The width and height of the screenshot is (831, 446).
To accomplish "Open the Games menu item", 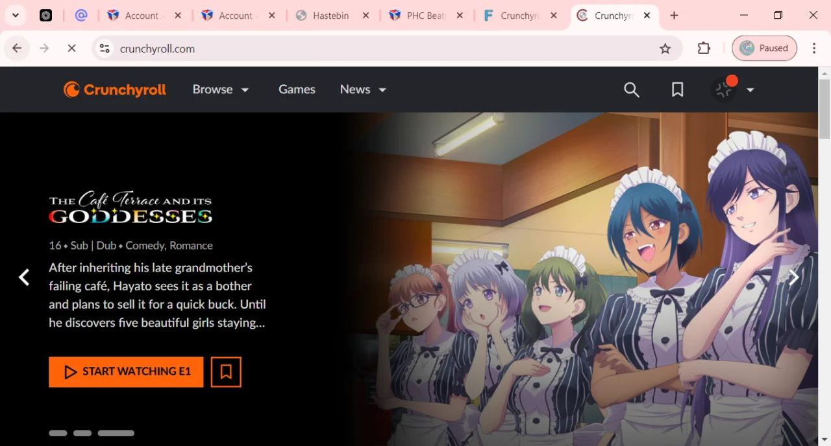I will [x=297, y=89].
